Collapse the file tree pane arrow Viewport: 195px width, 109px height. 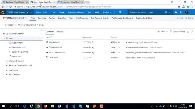point(41,30)
